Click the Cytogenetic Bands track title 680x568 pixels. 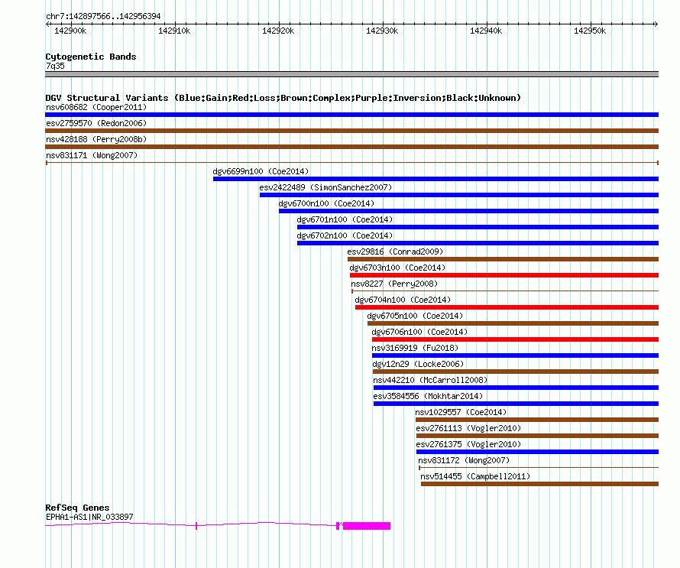pyautogui.click(x=91, y=57)
